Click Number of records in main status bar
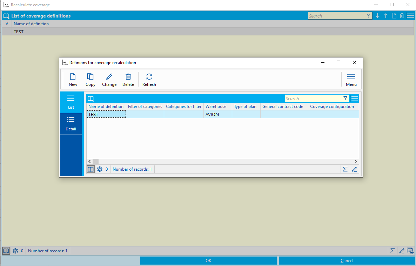 (x=48, y=251)
